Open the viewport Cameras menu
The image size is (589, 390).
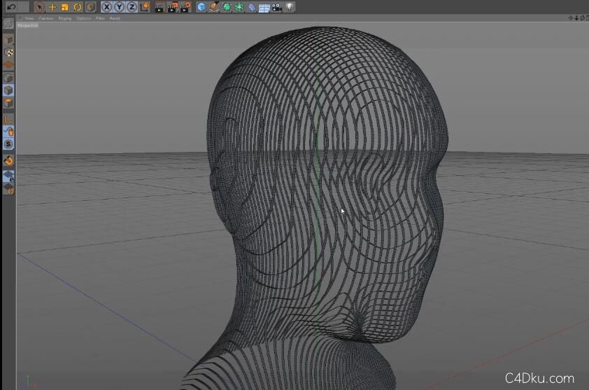click(x=46, y=18)
